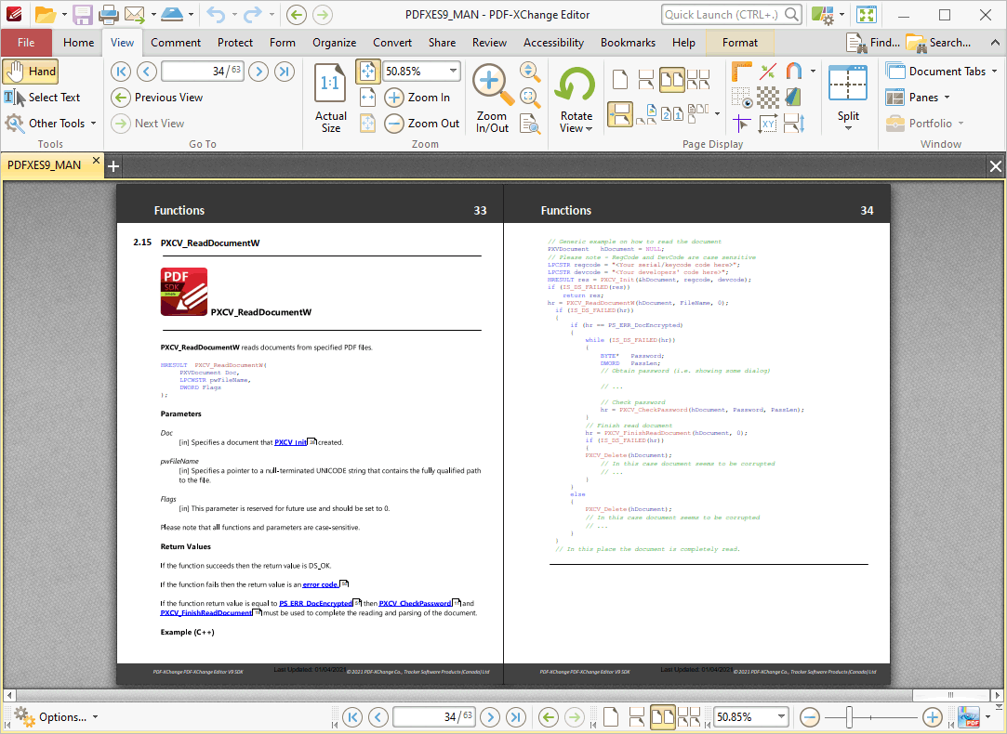
Task: Toggle the transparency grid display
Action: pyautogui.click(x=767, y=98)
